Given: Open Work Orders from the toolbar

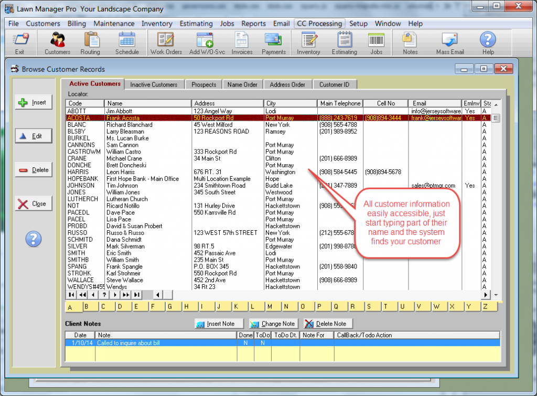Looking at the screenshot, I should 166,43.
